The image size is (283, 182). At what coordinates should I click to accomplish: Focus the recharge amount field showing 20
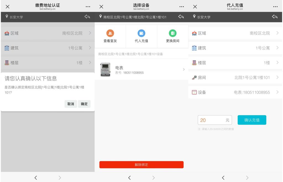click(211, 120)
